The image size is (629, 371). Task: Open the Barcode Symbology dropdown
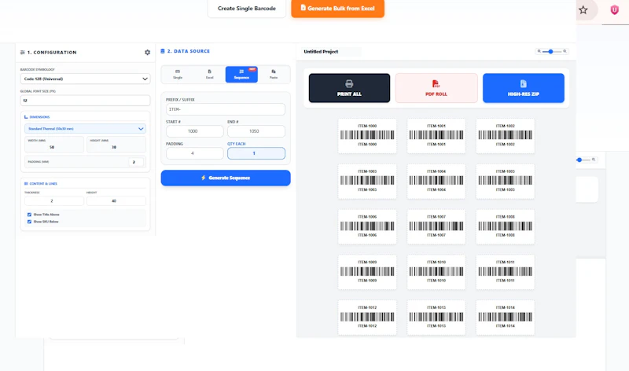(x=86, y=79)
